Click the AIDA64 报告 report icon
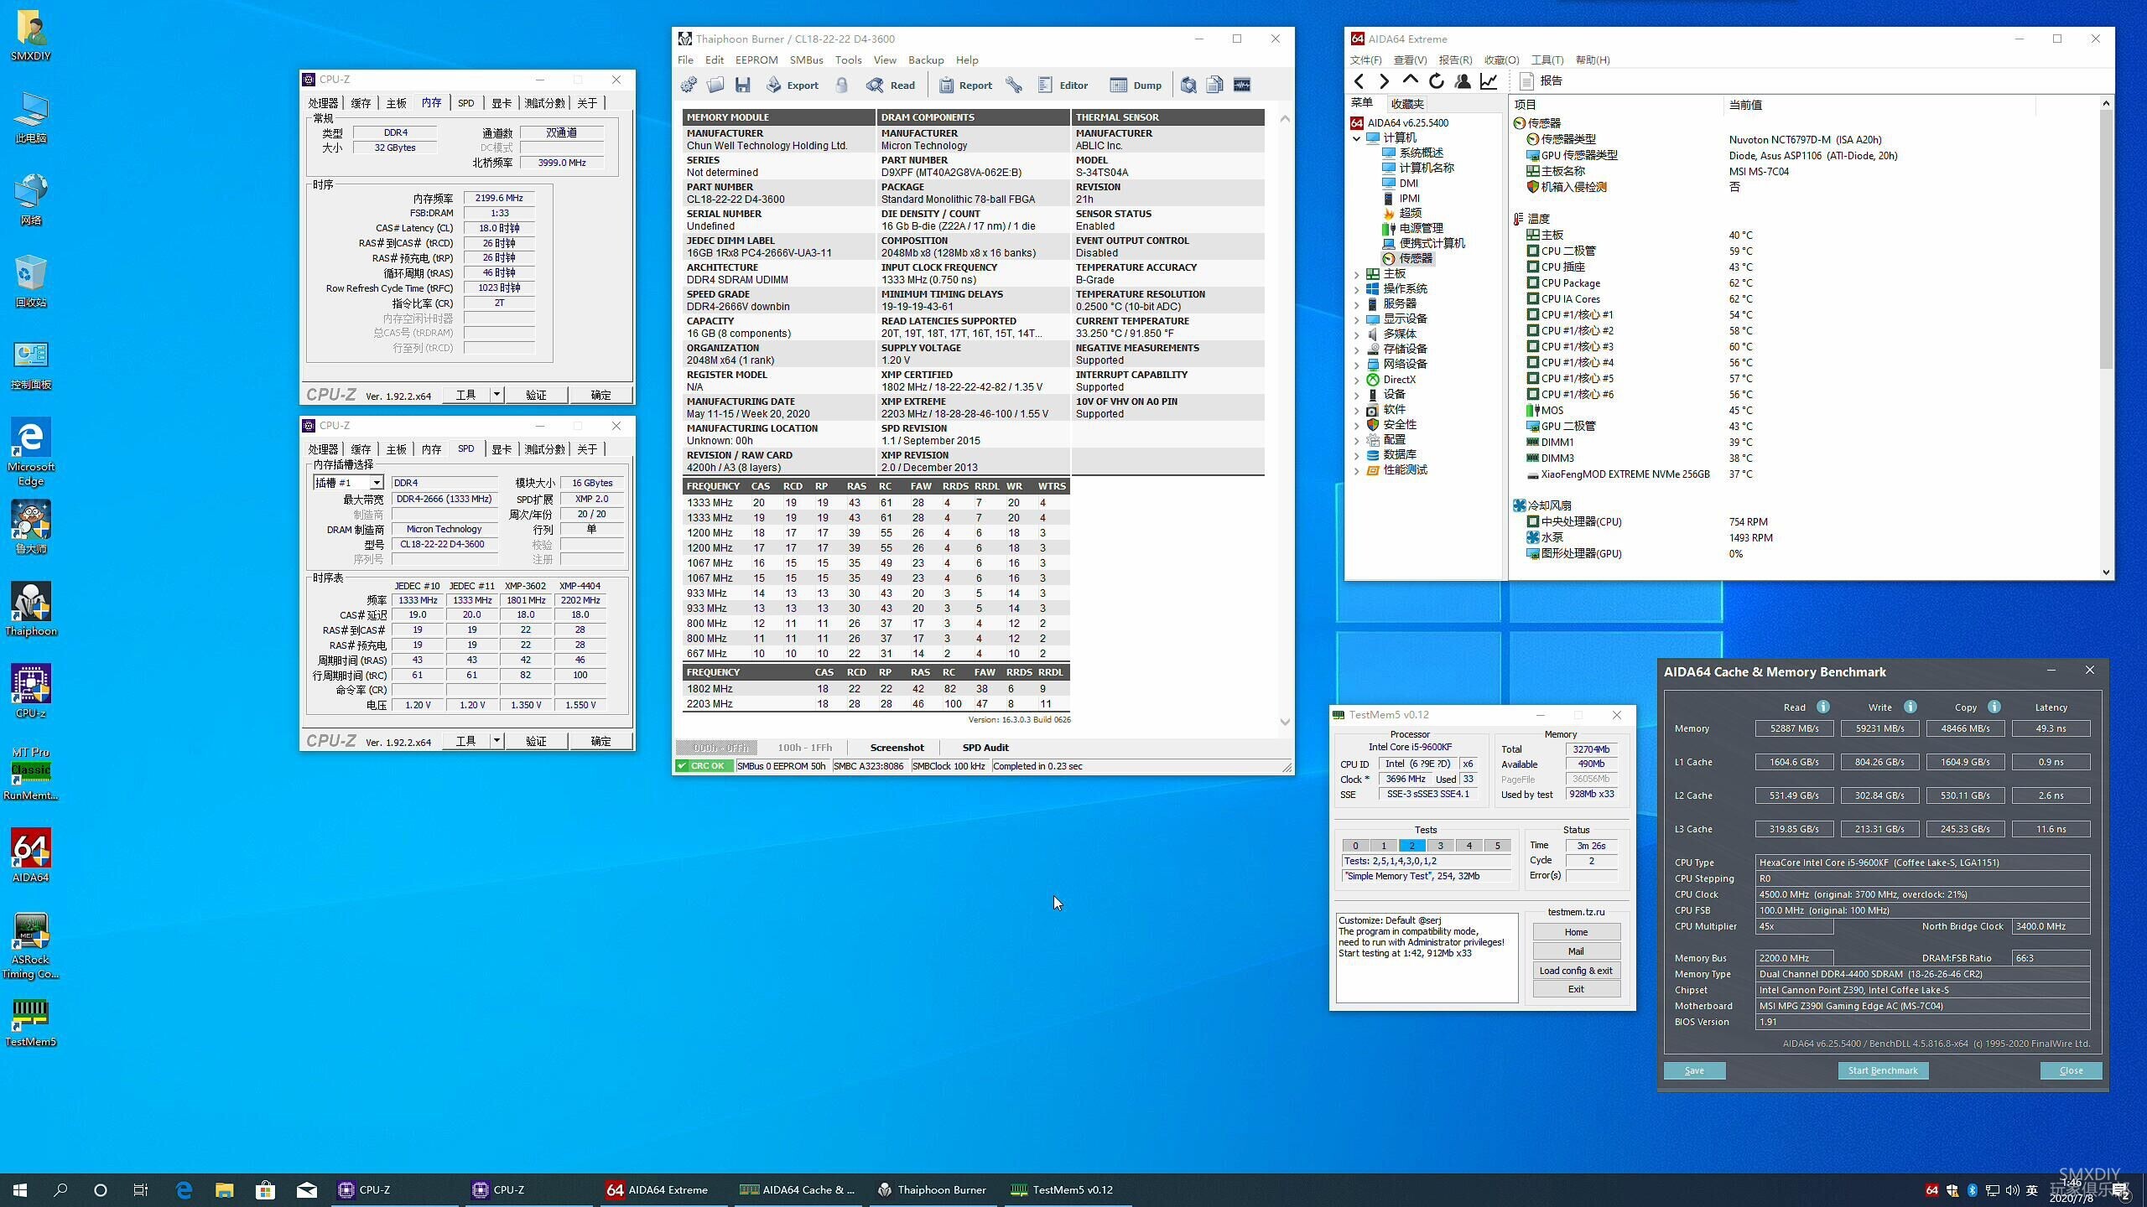 click(1526, 81)
